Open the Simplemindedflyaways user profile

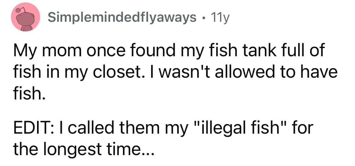pyautogui.click(x=122, y=18)
